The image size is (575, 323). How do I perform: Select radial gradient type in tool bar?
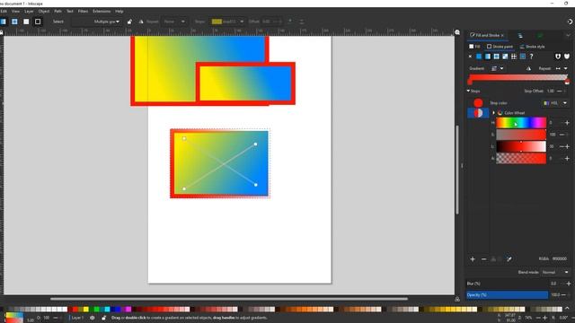point(14,22)
